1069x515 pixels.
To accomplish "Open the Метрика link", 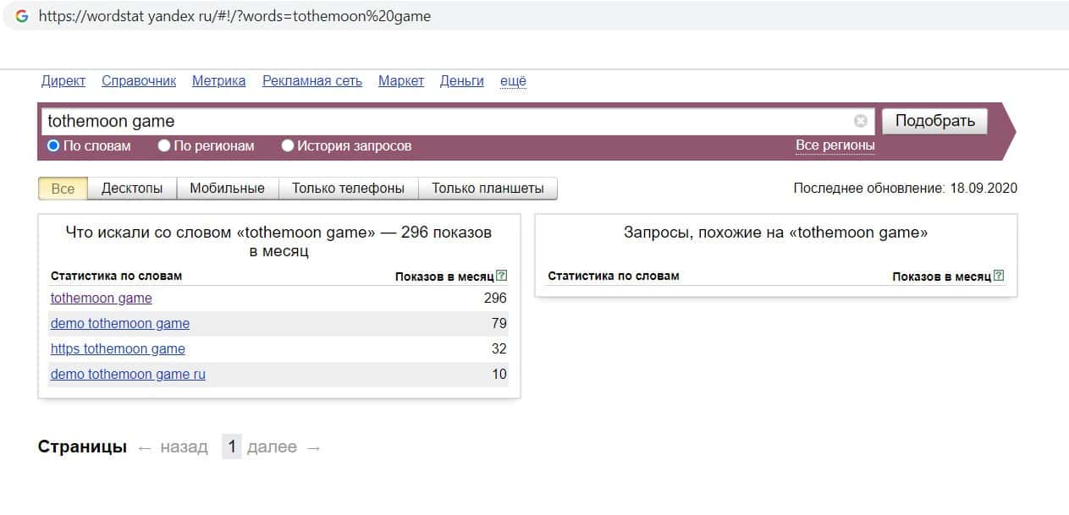I will tap(219, 81).
